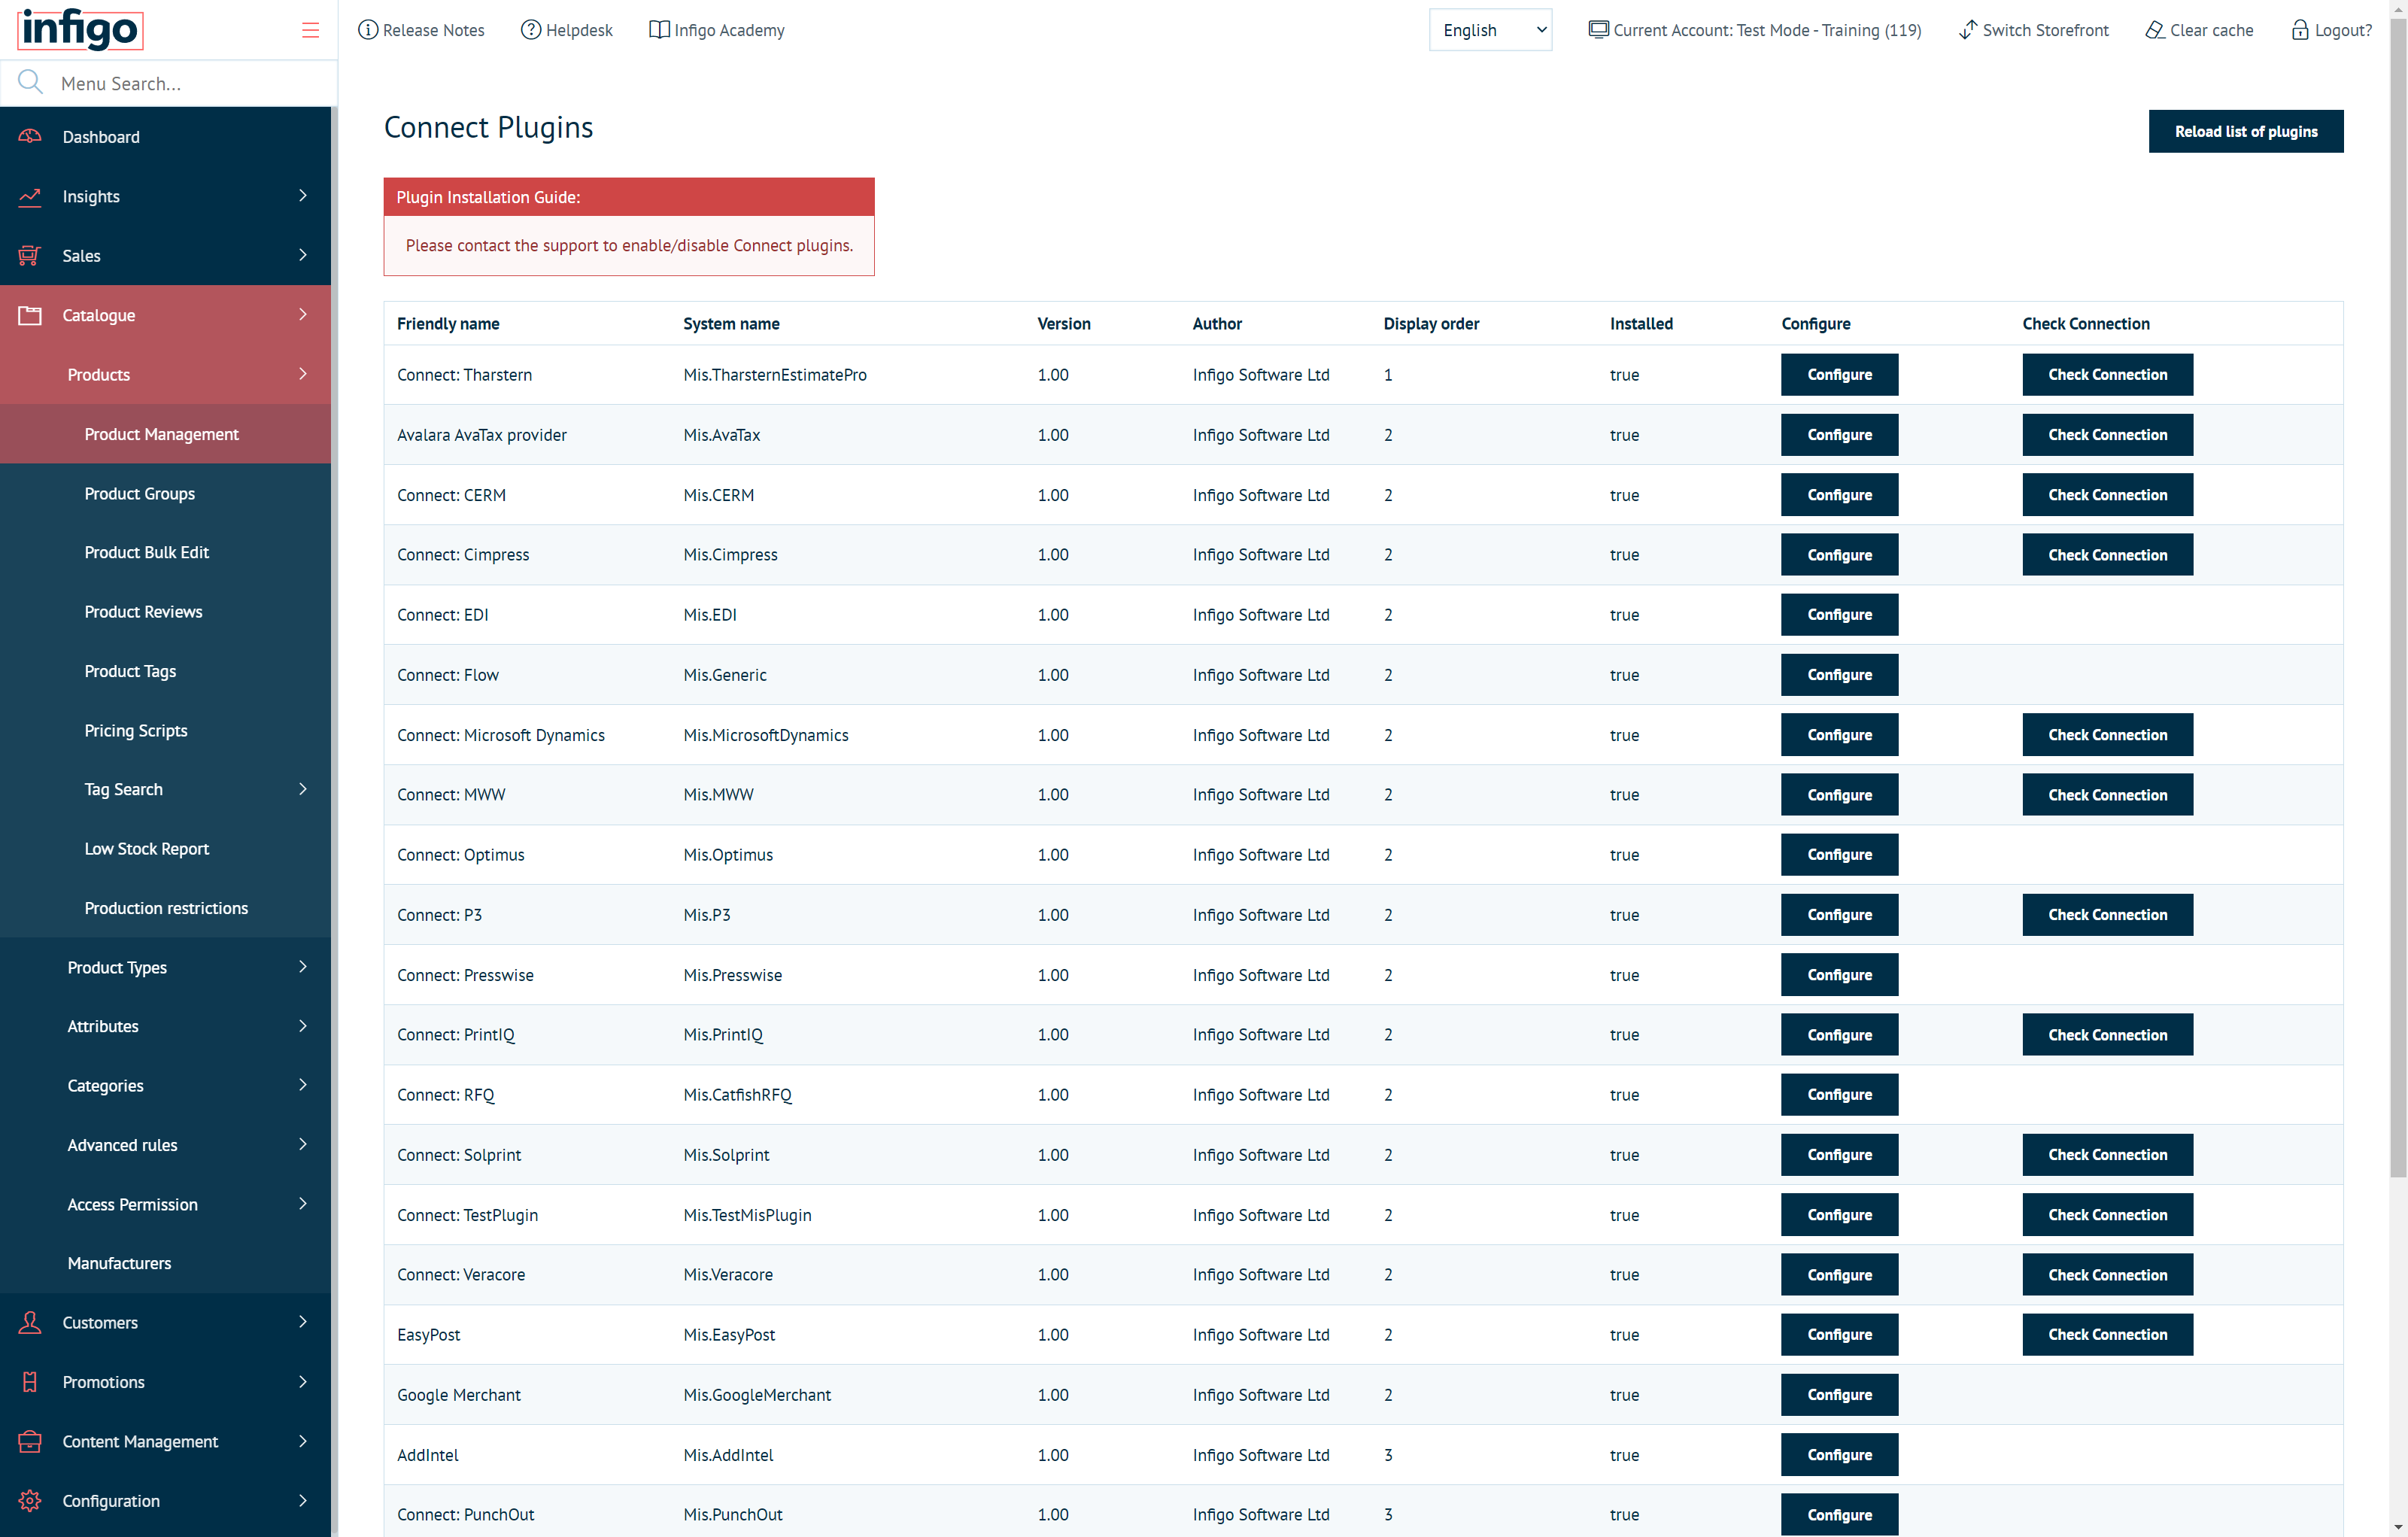Click the magnifier search icon
This screenshot has width=2408, height=1537.
point(30,82)
